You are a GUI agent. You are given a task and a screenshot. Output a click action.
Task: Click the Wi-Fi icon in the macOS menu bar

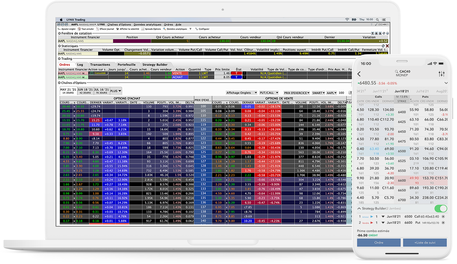click(347, 19)
